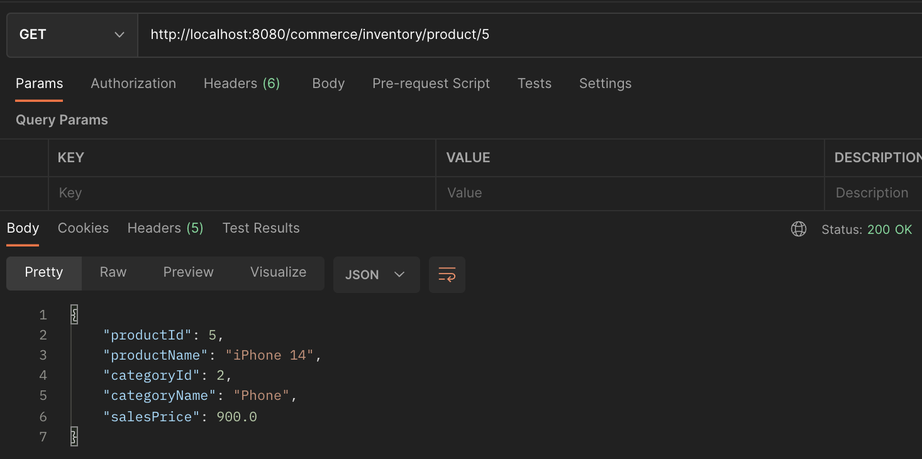Click the wrap-lines formatting icon beside JSON
The width and height of the screenshot is (922, 459).
447,274
